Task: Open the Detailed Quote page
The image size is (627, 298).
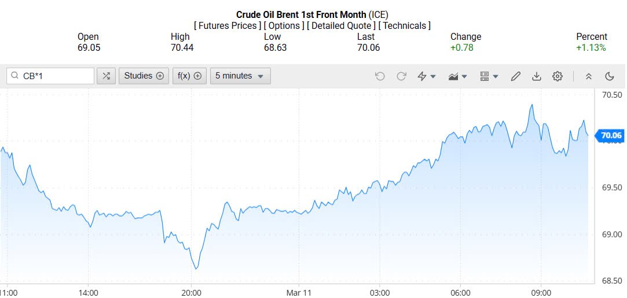Action: point(342,25)
